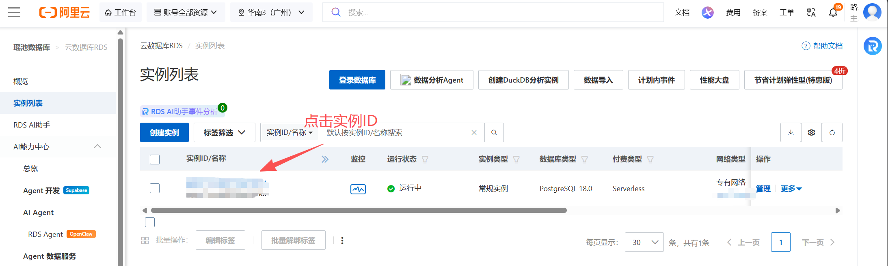The height and width of the screenshot is (266, 888).
Task: Open notifications bell
Action: [x=833, y=13]
